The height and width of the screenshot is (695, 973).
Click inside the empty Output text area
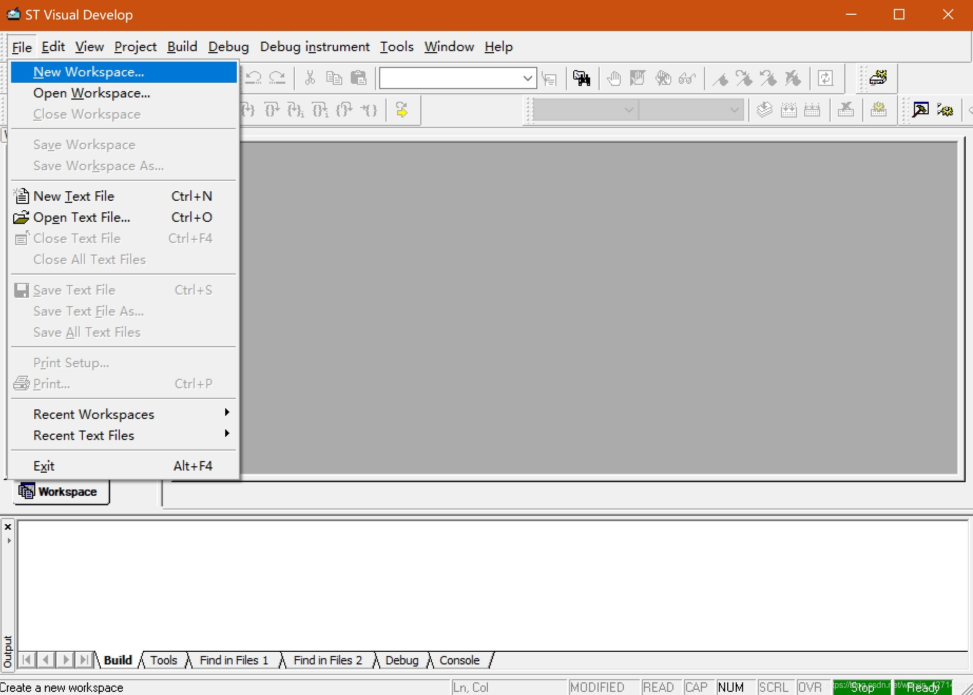(493, 585)
